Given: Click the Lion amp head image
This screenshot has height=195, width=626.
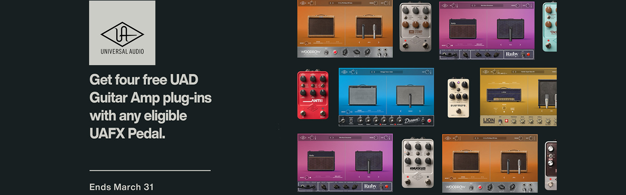Looking at the screenshot, I should [x=504, y=94].
